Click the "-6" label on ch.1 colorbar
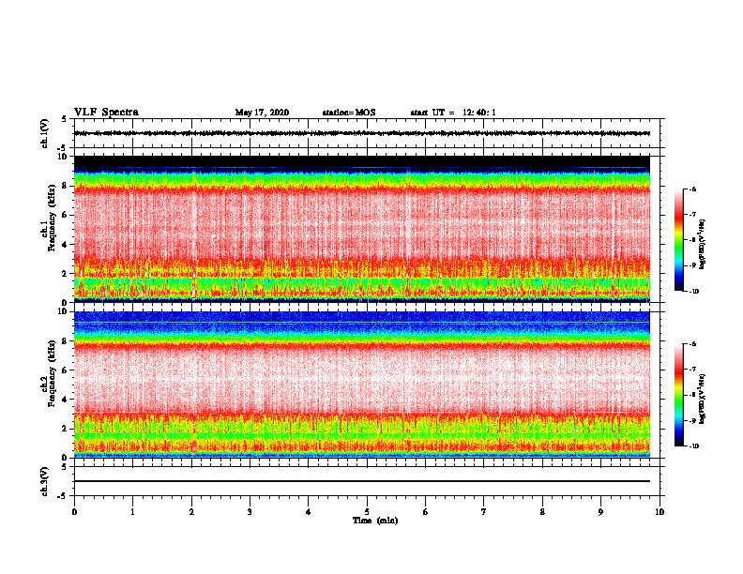Viewport: 743px width, 574px height. pos(692,189)
